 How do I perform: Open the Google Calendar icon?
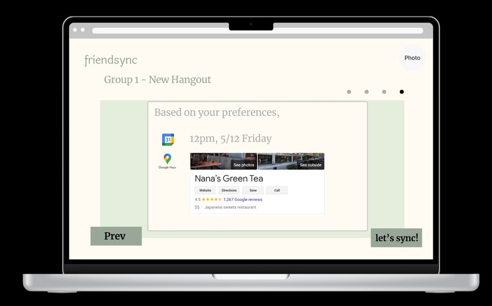pos(168,139)
